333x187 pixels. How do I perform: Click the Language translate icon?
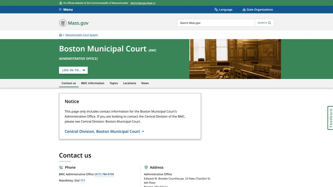[x=216, y=10]
